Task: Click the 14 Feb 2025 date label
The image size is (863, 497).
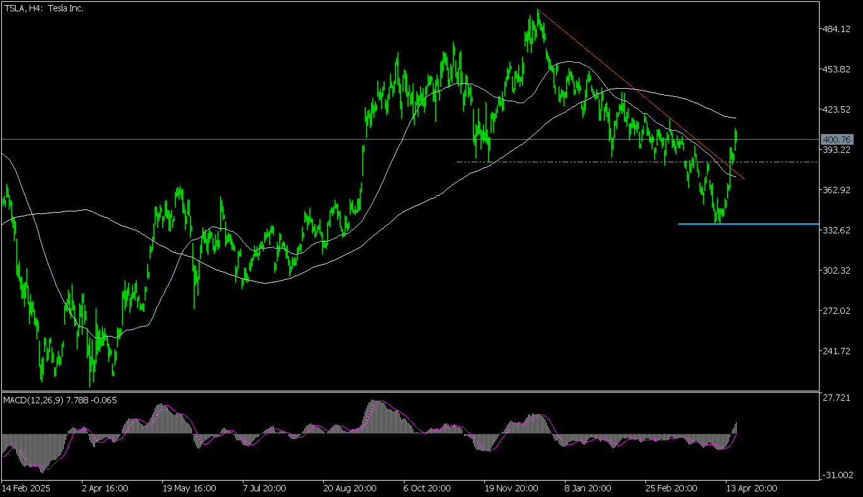Action: (26, 488)
